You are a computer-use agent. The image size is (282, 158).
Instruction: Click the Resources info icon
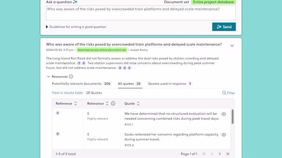click(x=71, y=76)
